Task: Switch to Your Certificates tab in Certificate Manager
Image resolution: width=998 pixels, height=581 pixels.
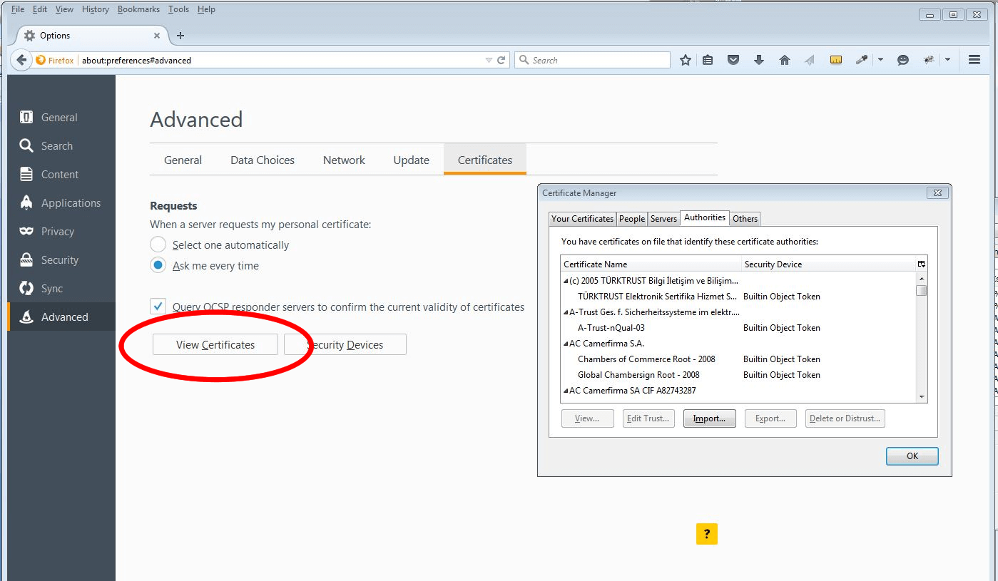Action: 582,219
